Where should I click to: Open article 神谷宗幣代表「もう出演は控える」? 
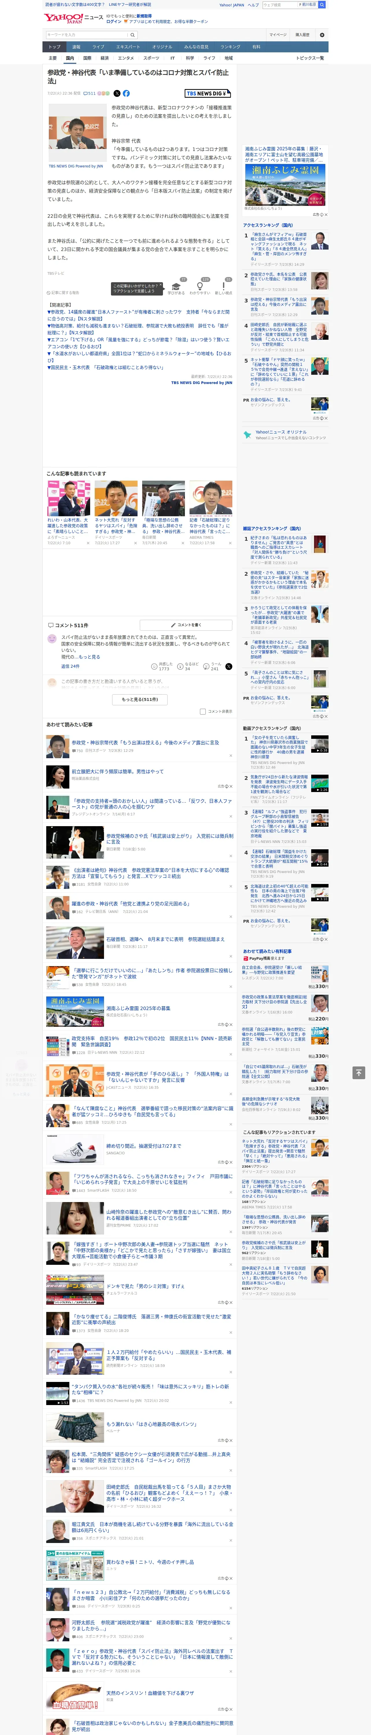click(145, 742)
